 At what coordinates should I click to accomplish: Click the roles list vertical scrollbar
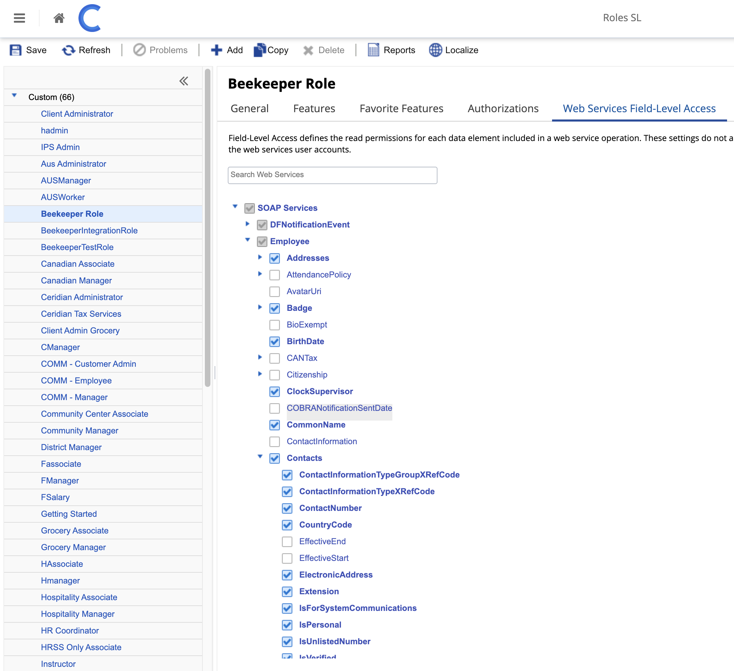coord(208,228)
